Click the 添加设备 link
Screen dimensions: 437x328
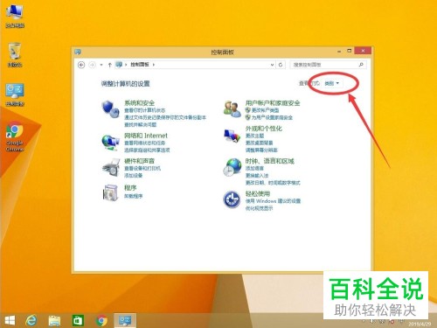[x=134, y=176]
